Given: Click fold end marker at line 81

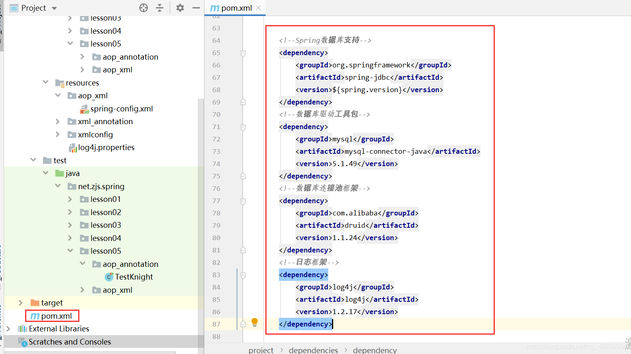Looking at the screenshot, I should point(243,250).
